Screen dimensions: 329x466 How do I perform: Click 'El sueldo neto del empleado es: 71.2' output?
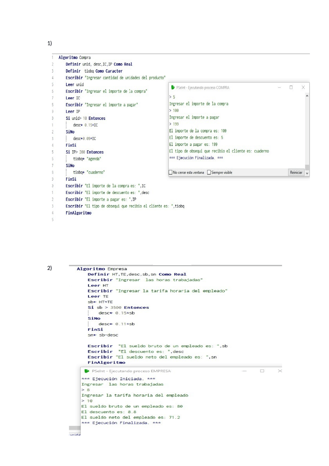click(131, 417)
